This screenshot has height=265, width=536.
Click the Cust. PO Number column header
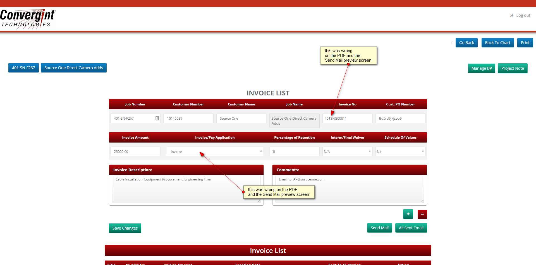click(401, 104)
